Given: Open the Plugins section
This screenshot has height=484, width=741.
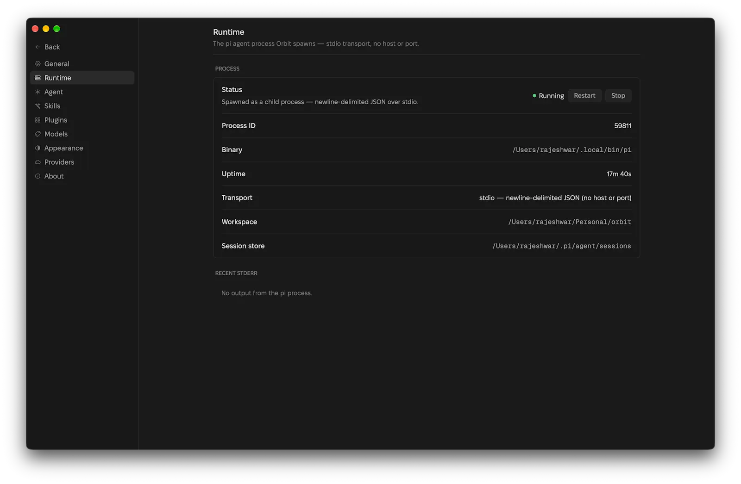Looking at the screenshot, I should click(82, 120).
